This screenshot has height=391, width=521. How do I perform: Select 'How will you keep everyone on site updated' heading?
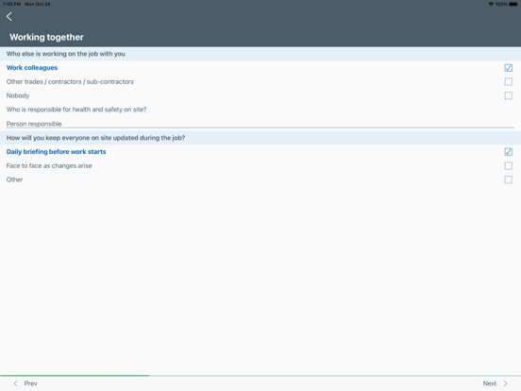click(95, 138)
